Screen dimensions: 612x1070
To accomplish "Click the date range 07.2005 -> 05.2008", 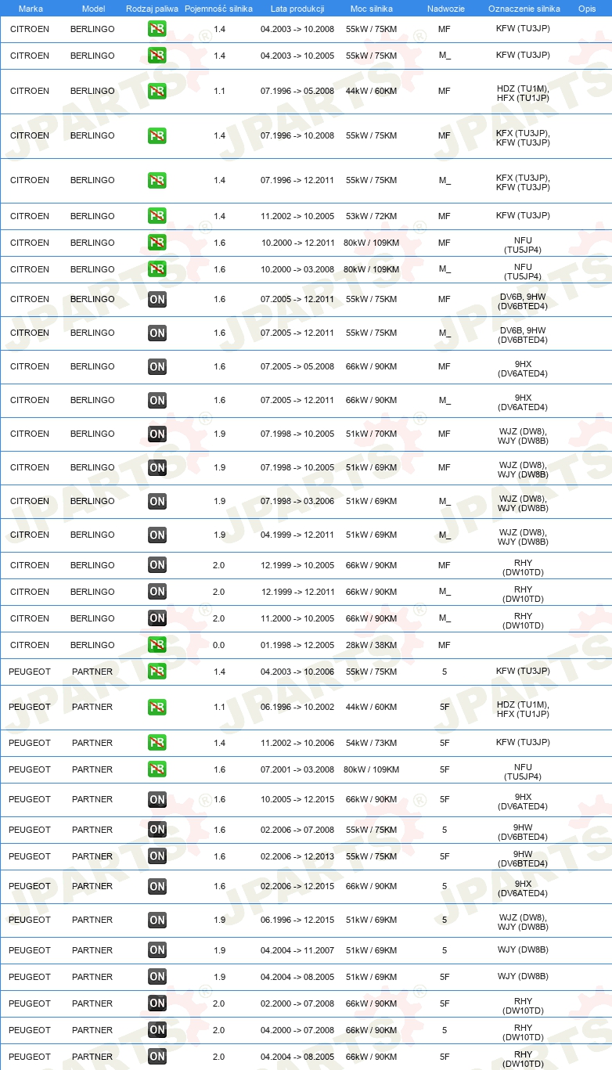I will pos(297,366).
